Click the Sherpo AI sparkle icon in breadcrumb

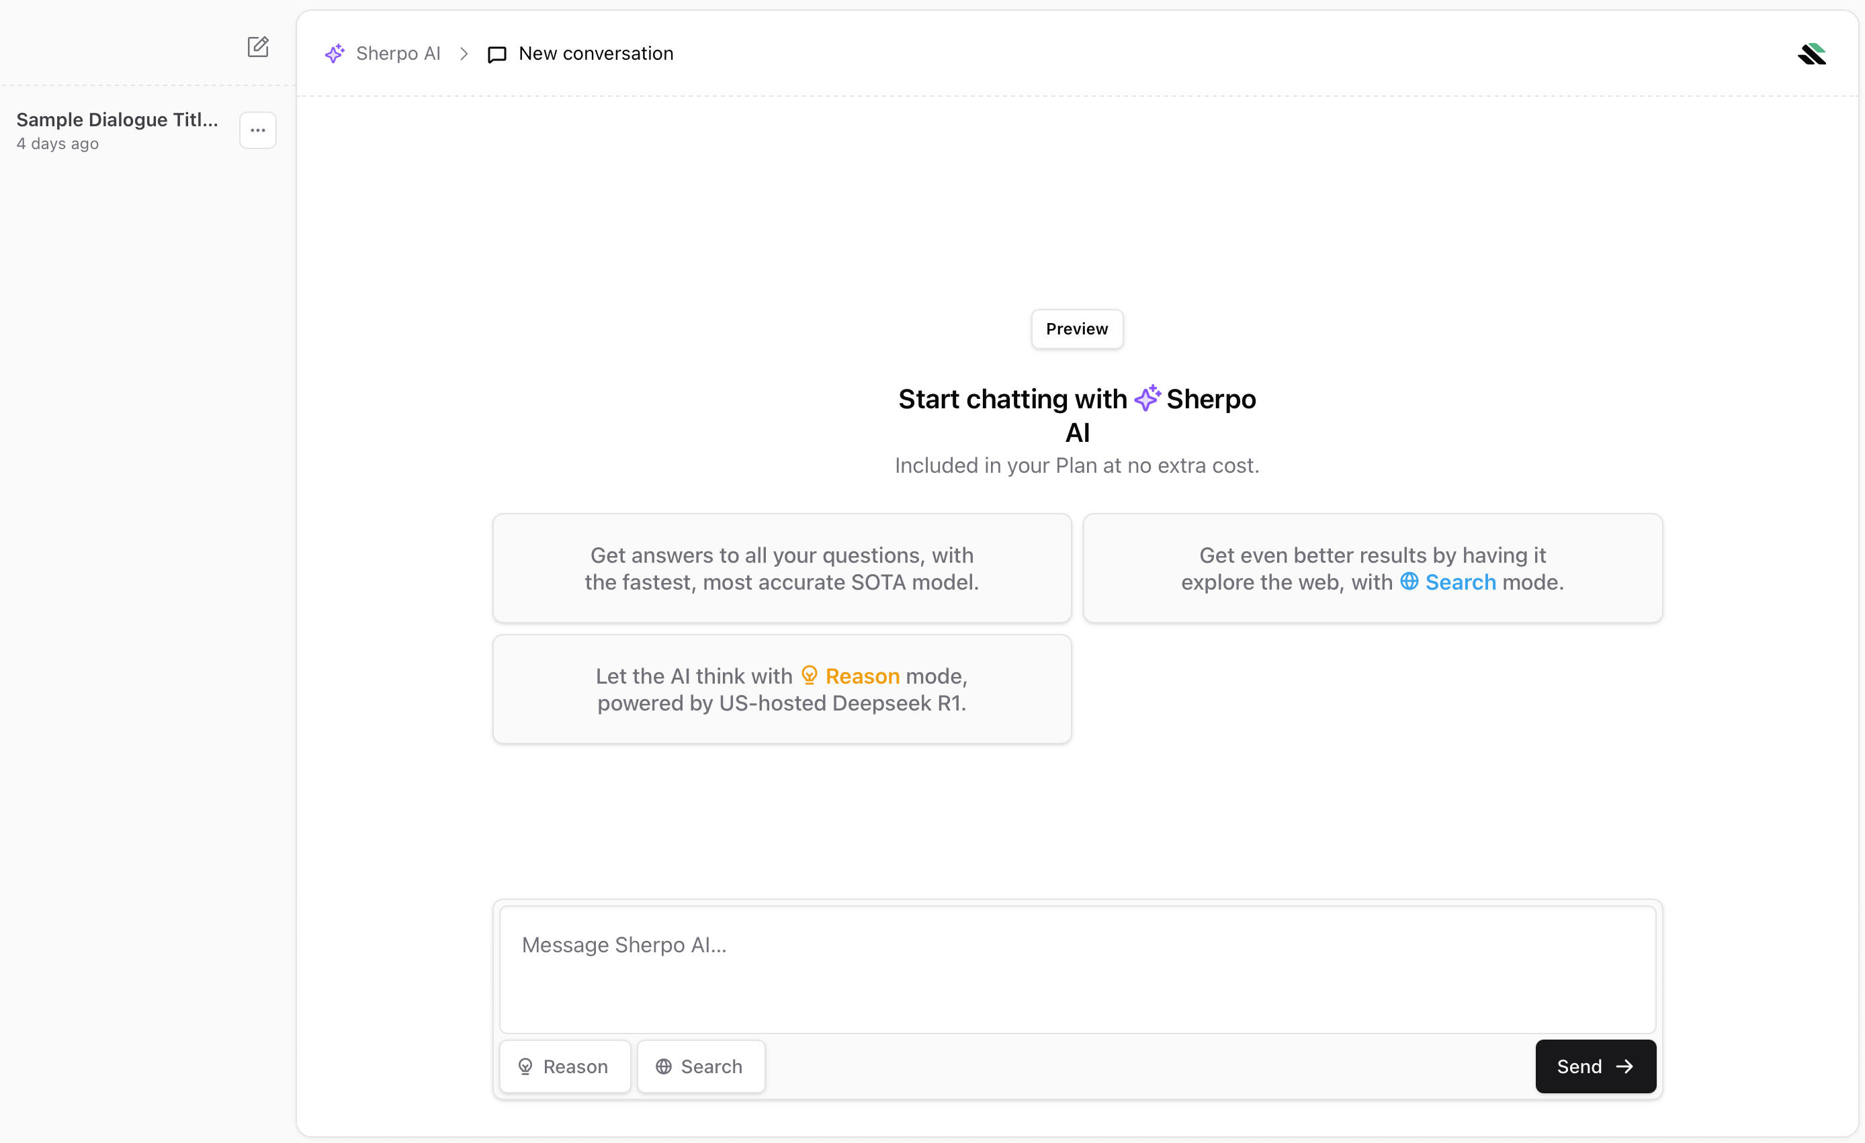(x=335, y=53)
